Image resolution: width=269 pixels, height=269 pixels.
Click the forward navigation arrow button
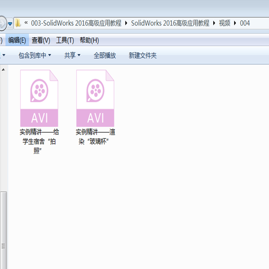tap(3, 23)
